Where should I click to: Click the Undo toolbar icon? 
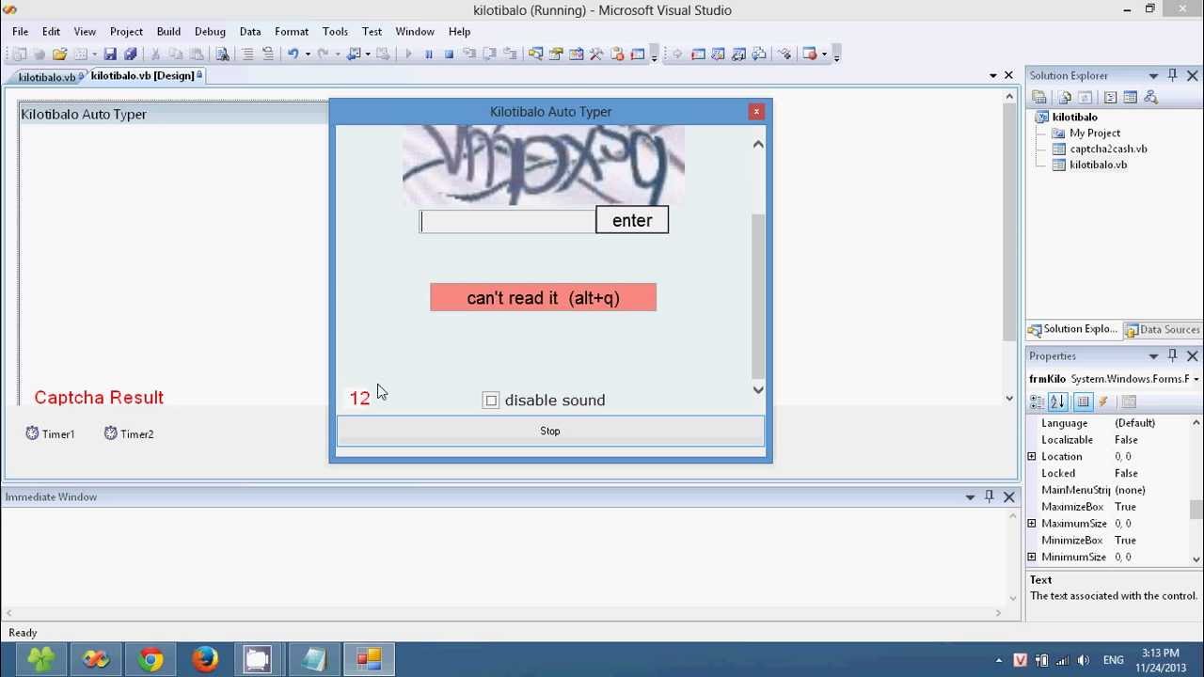point(293,55)
